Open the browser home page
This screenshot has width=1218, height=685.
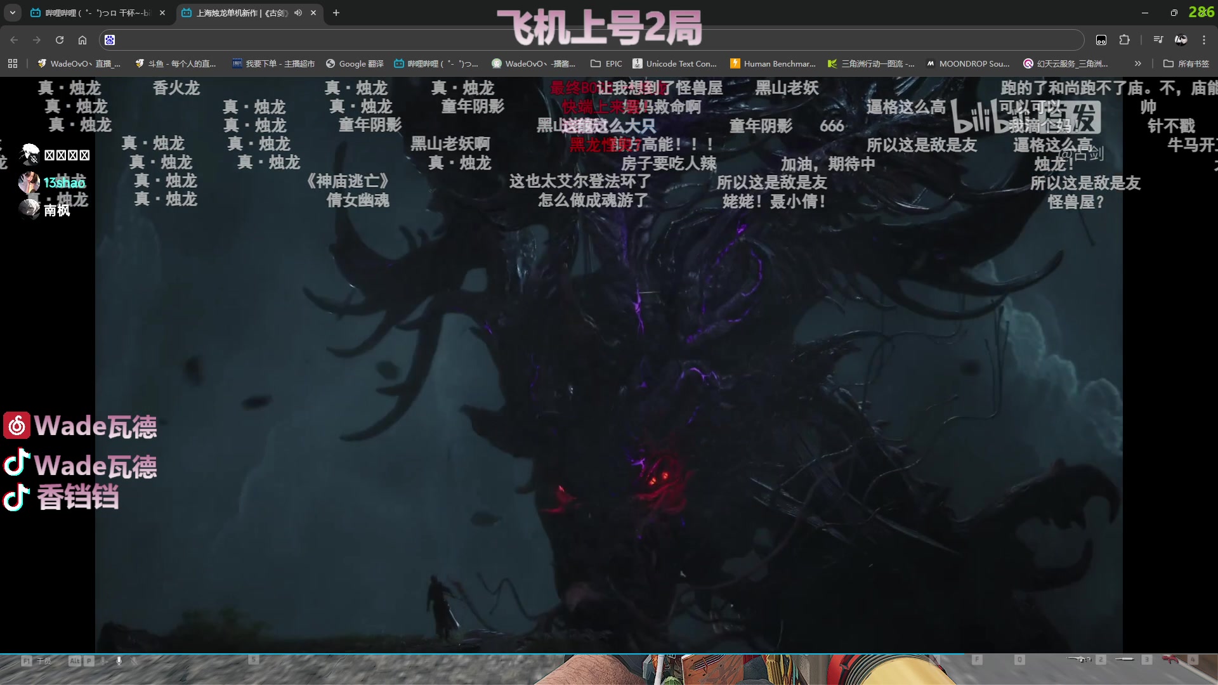pyautogui.click(x=82, y=40)
